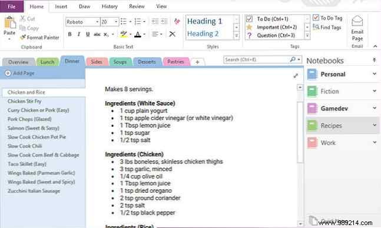This screenshot has width=381, height=228.
Task: Increase the indent level
Action: click(x=164, y=21)
